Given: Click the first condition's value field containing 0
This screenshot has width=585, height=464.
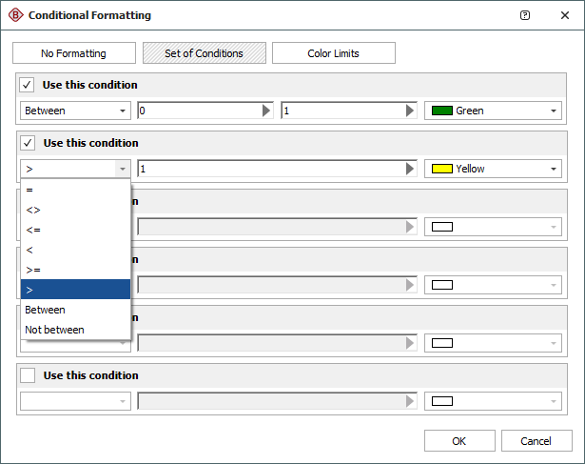Looking at the screenshot, I should point(198,111).
